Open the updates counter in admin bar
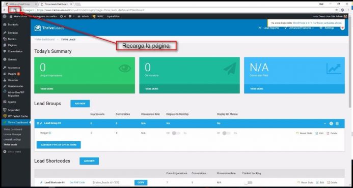The image size is (353, 188). tap(63, 16)
